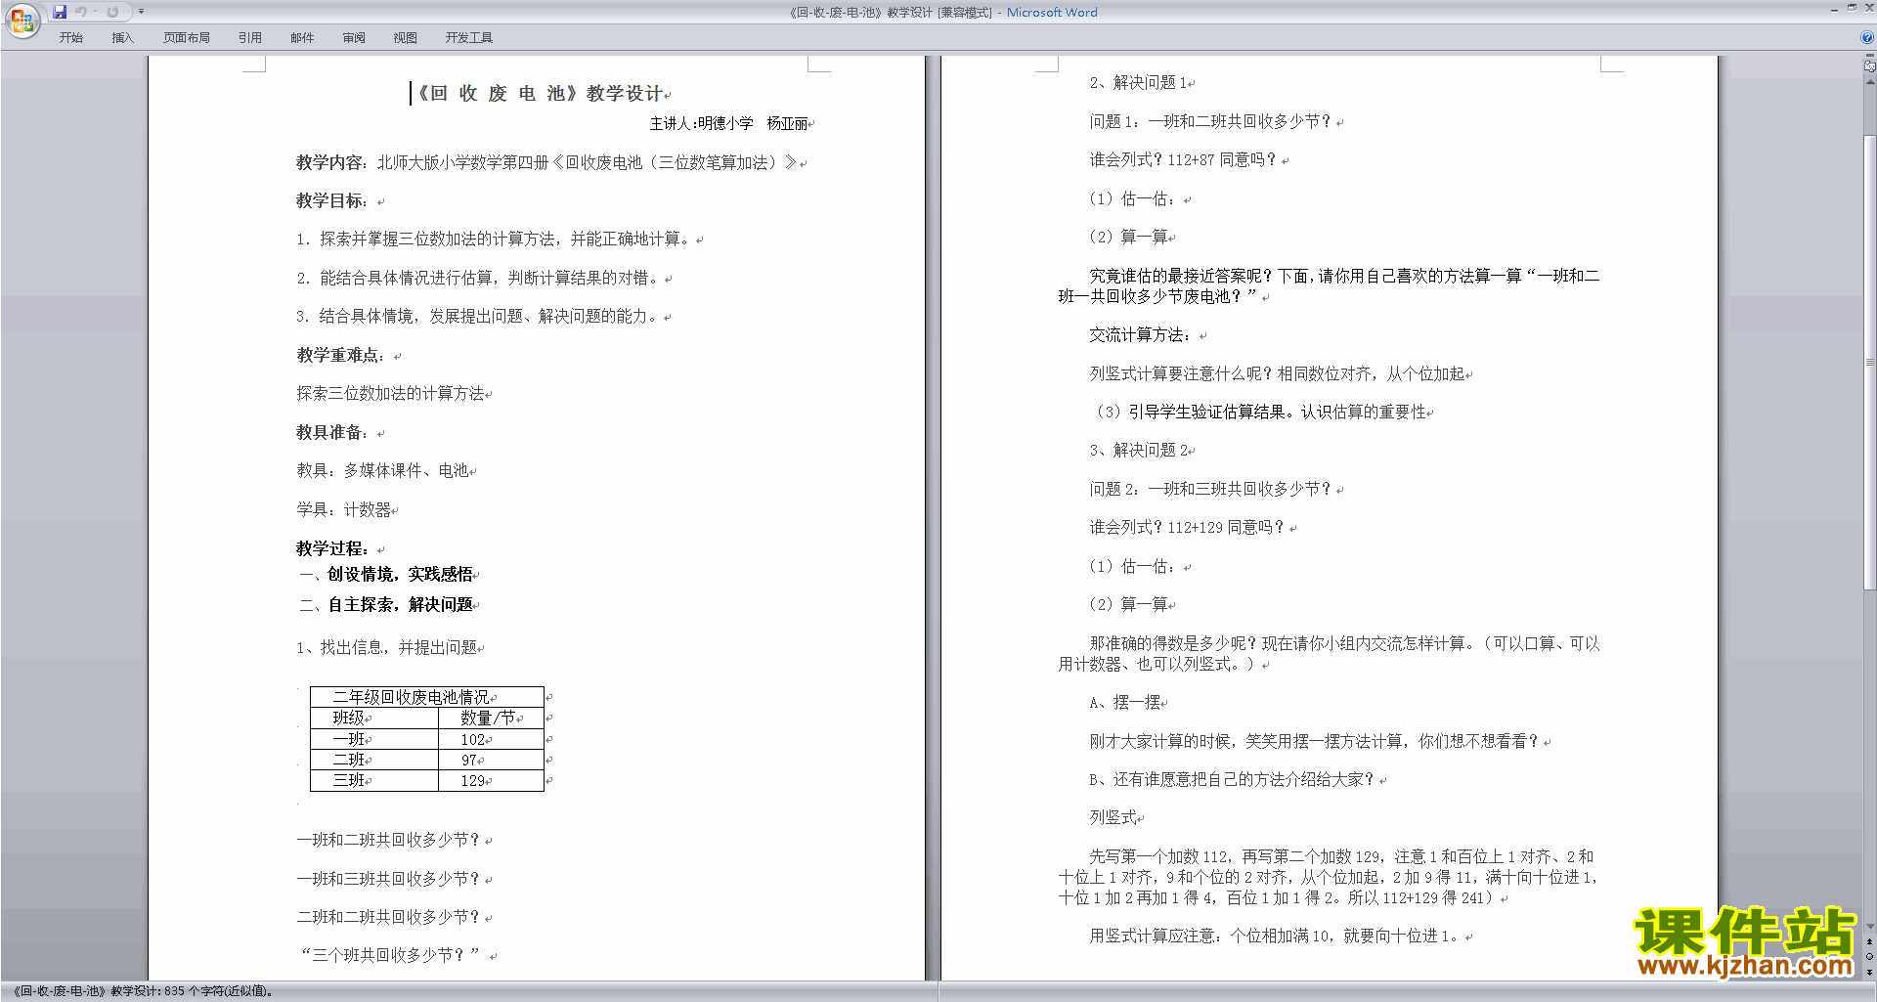Click the vertical scrollbar up arrow
1877x1002 pixels.
click(x=1869, y=82)
